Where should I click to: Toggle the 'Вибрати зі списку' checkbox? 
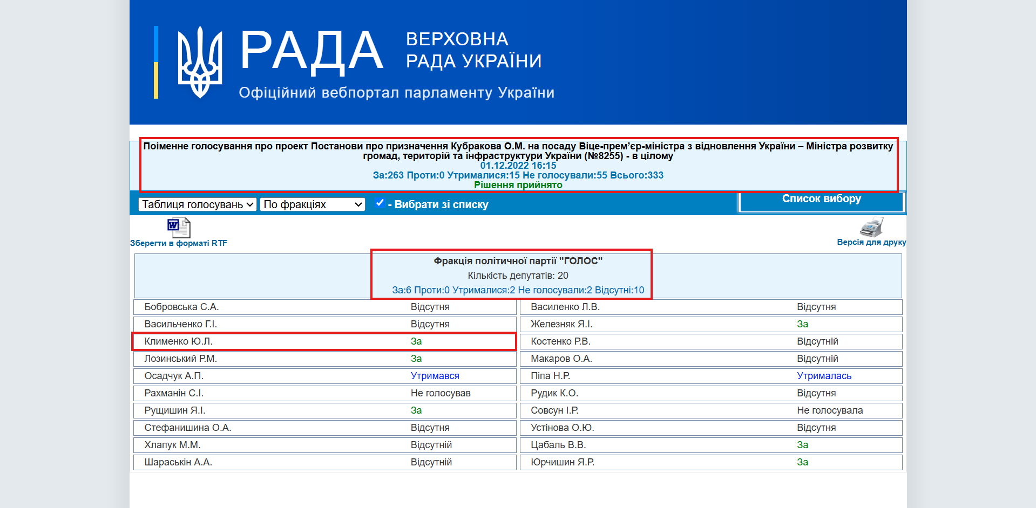380,203
